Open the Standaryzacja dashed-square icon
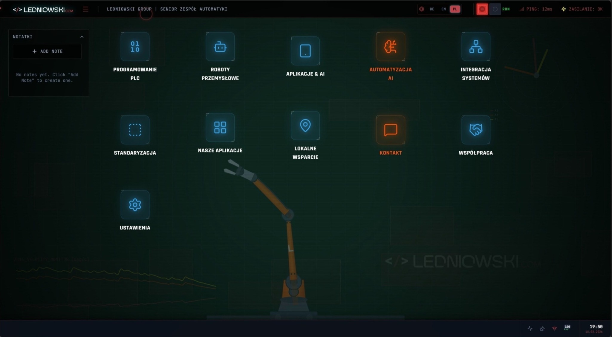The width and height of the screenshot is (612, 337). [x=135, y=130]
